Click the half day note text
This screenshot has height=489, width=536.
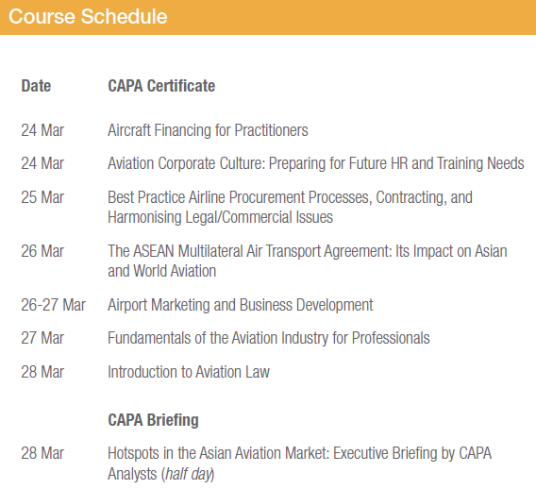pyautogui.click(x=188, y=474)
